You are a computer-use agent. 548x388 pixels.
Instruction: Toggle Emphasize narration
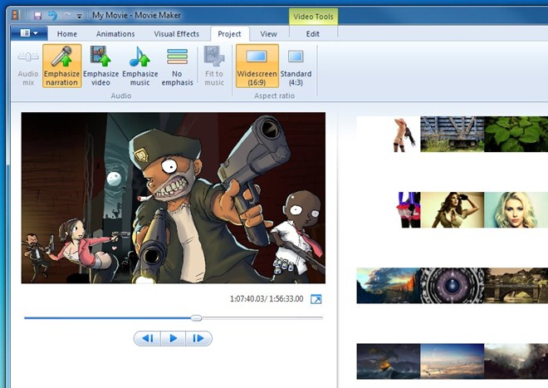tap(62, 66)
